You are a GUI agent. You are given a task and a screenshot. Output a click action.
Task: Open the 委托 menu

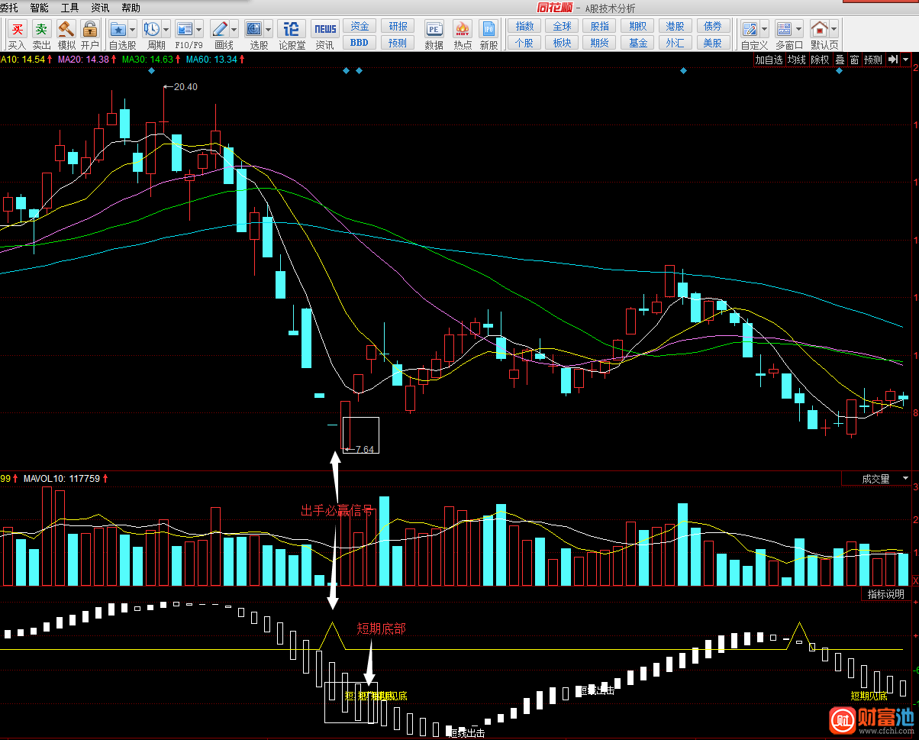tap(8, 8)
